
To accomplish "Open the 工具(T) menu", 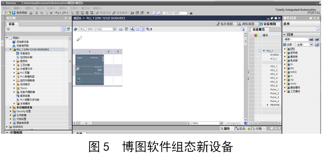I will coord(74,8).
